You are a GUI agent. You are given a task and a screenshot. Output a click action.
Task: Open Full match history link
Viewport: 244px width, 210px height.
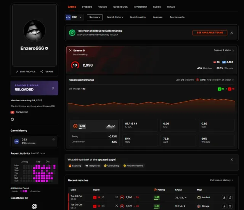pyautogui.click(x=222, y=180)
